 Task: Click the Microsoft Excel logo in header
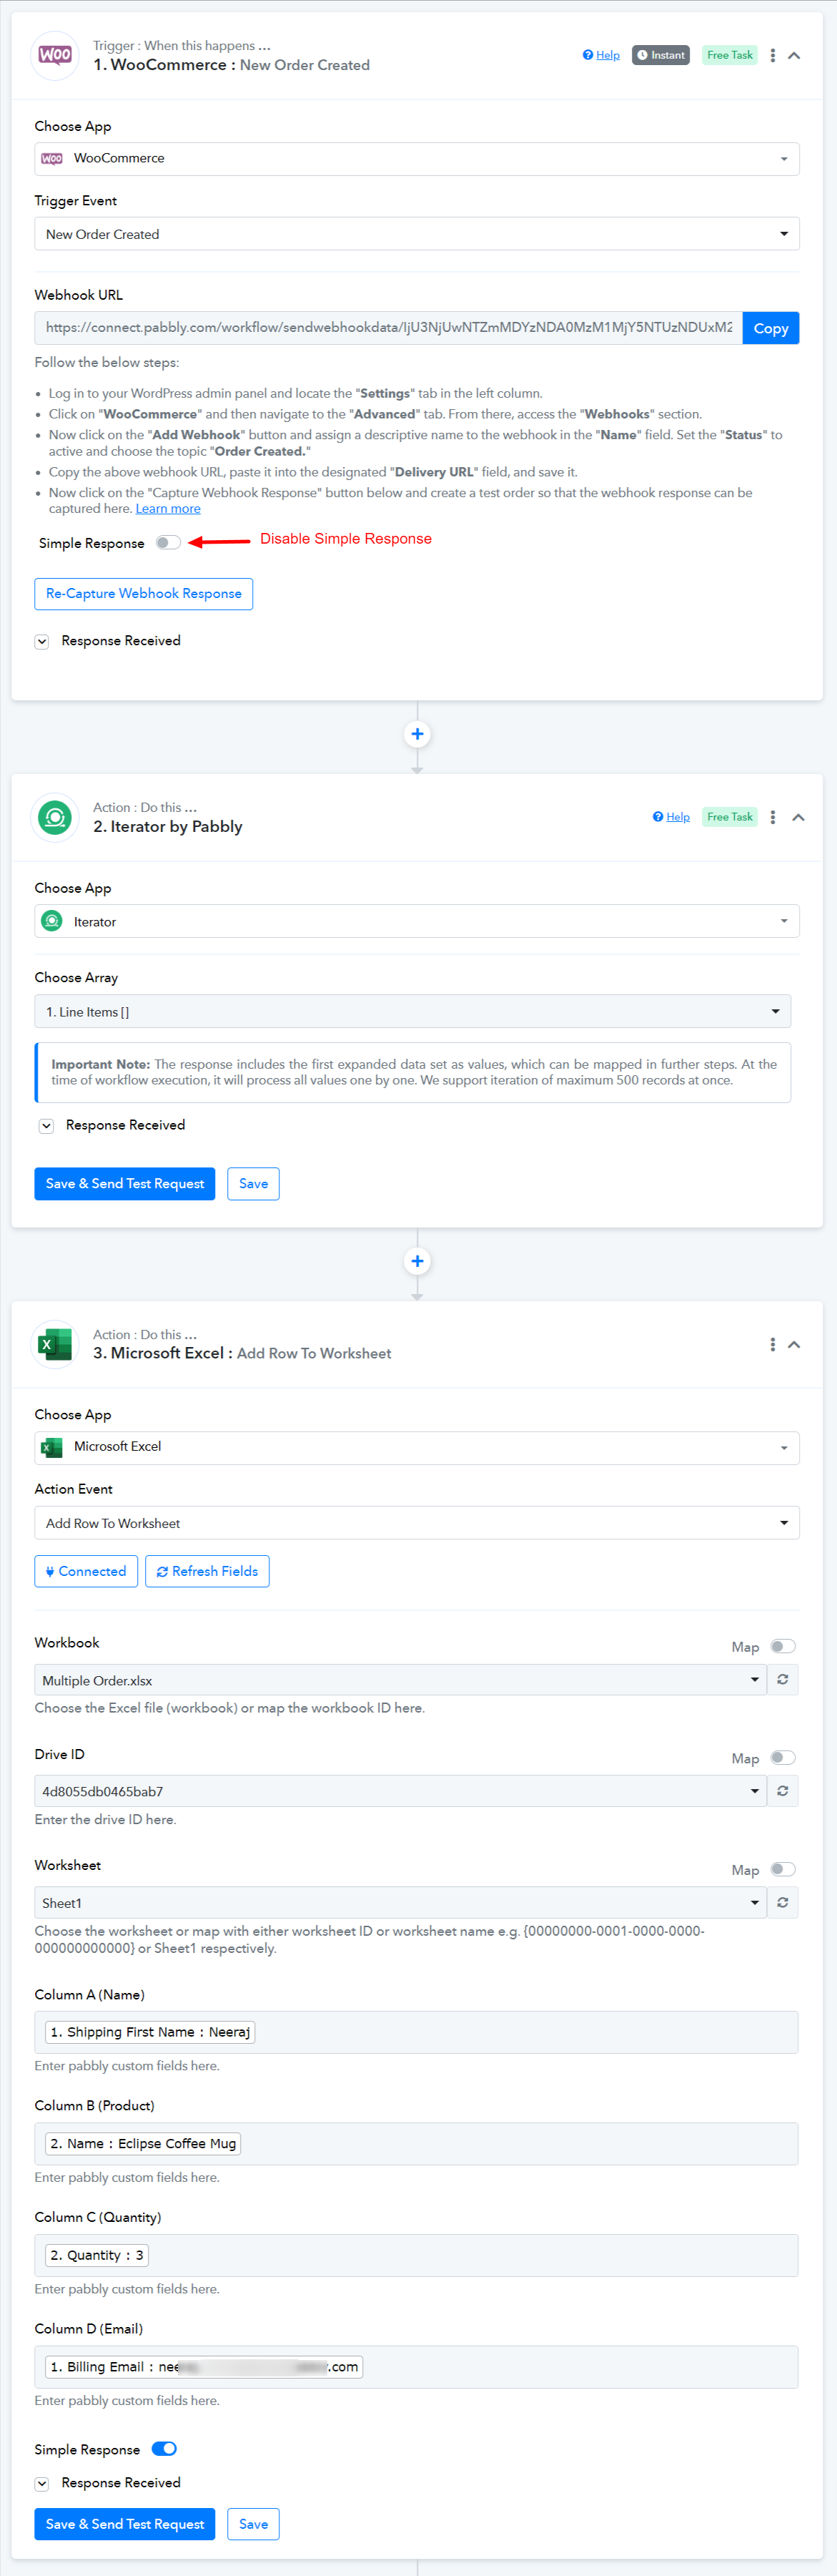click(55, 1345)
